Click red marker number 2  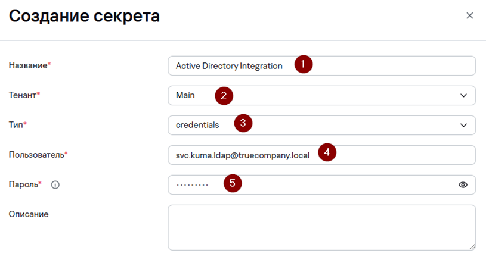(x=224, y=96)
